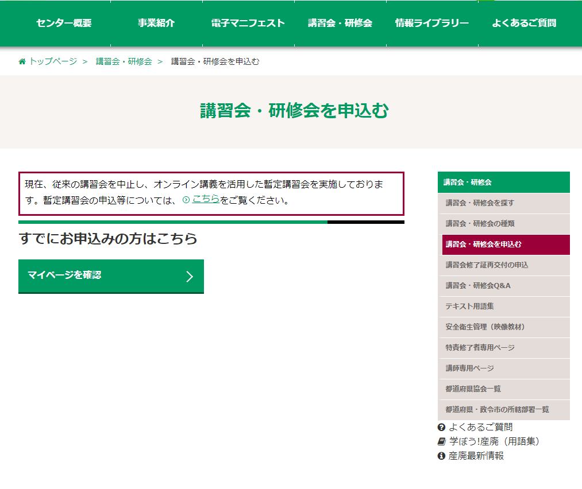Open the センター概要 menu
This screenshot has width=582, height=489.
pos(64,24)
